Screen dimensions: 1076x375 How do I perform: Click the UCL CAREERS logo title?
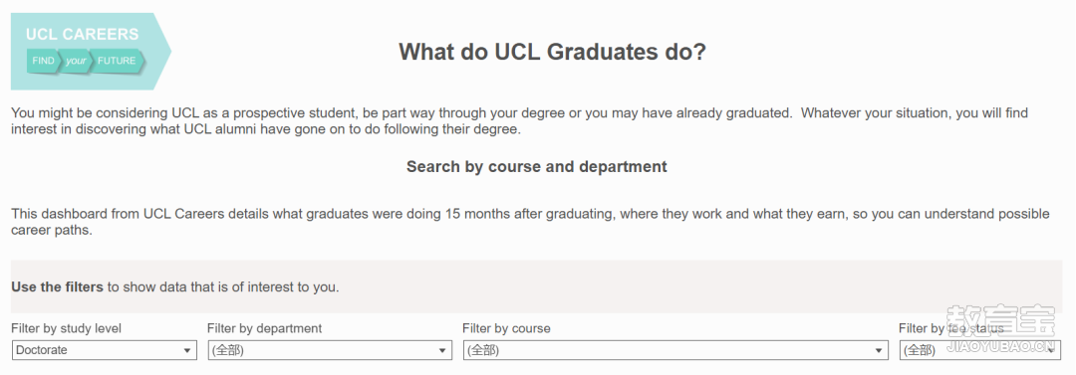pos(82,34)
